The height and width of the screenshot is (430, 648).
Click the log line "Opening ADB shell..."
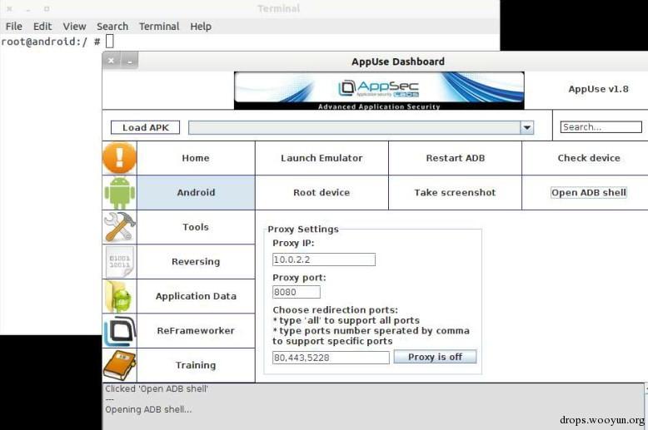(148, 409)
